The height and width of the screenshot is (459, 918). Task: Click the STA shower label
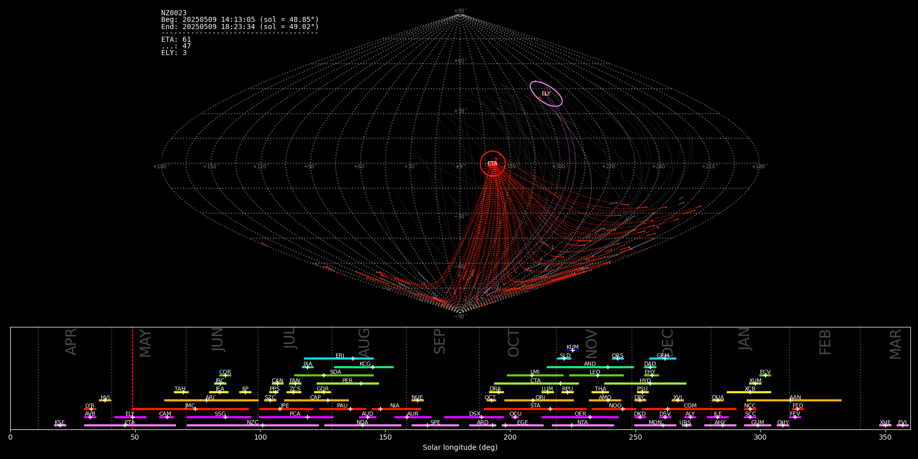point(535,406)
